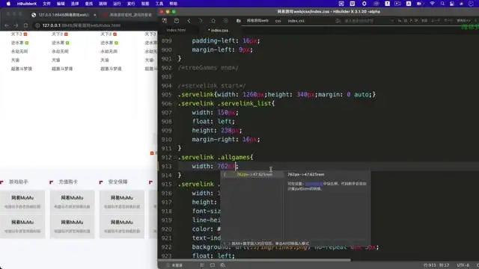The height and width of the screenshot is (269, 479).
Task: Open the HBuilderX application menu
Action: [27, 4]
